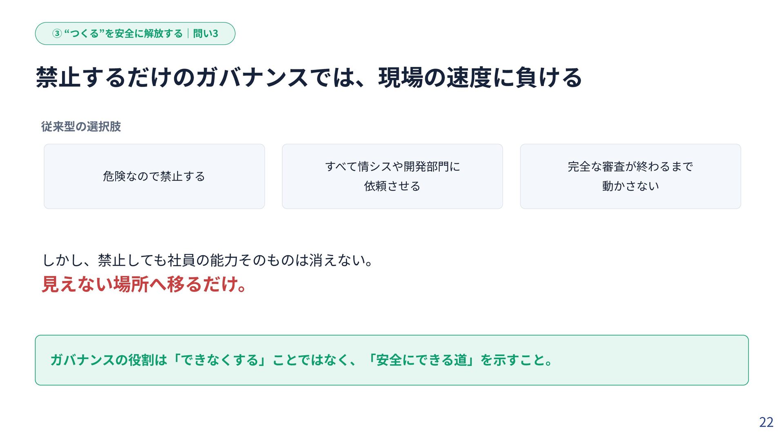Image resolution: width=784 pixels, height=441 pixels.
Task: Click the word ガバナンス in the title
Action: 252,78
